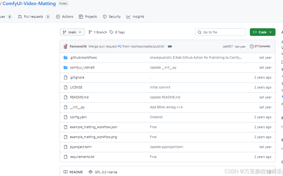The height and width of the screenshot is (176, 283).
Task: Open the LICENSE file
Action: pyautogui.click(x=76, y=87)
